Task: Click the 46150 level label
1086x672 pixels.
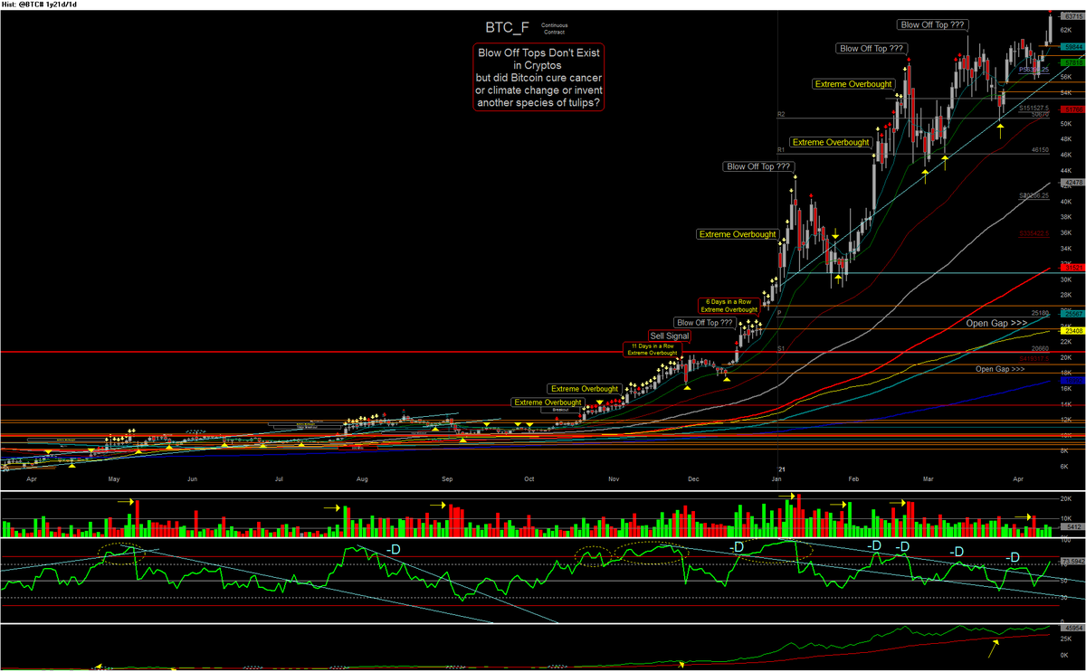Action: pos(1038,150)
